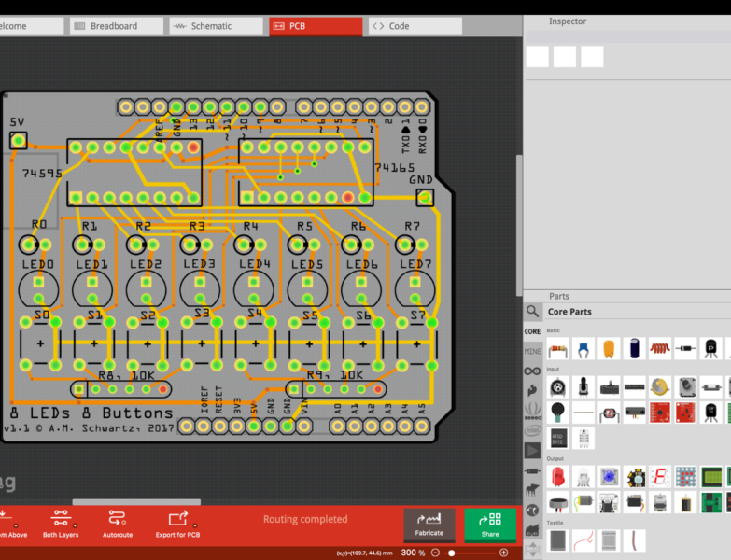Pick the round force-sensitive resistor part
Screen dimensions: 731x560
click(558, 413)
